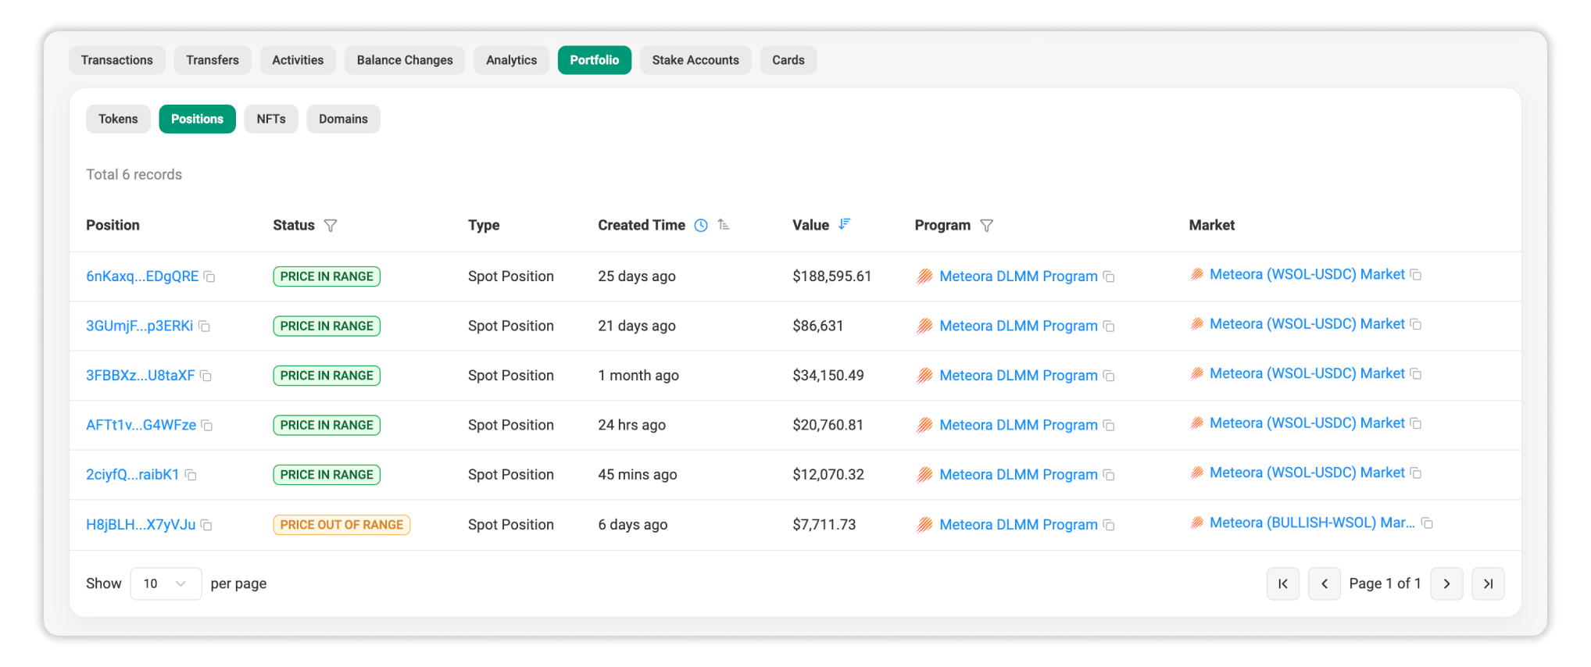
Task: Copy the H8jBLH...X7yVJu position address
Action: click(x=206, y=525)
